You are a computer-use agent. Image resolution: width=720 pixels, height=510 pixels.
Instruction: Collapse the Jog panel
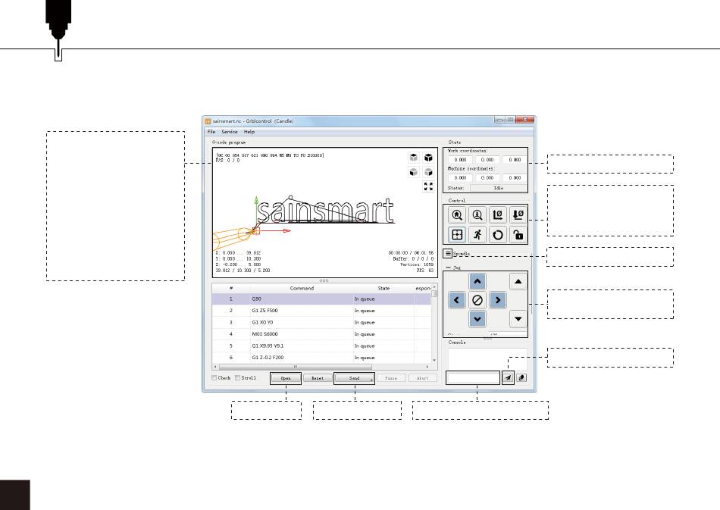tap(448, 268)
